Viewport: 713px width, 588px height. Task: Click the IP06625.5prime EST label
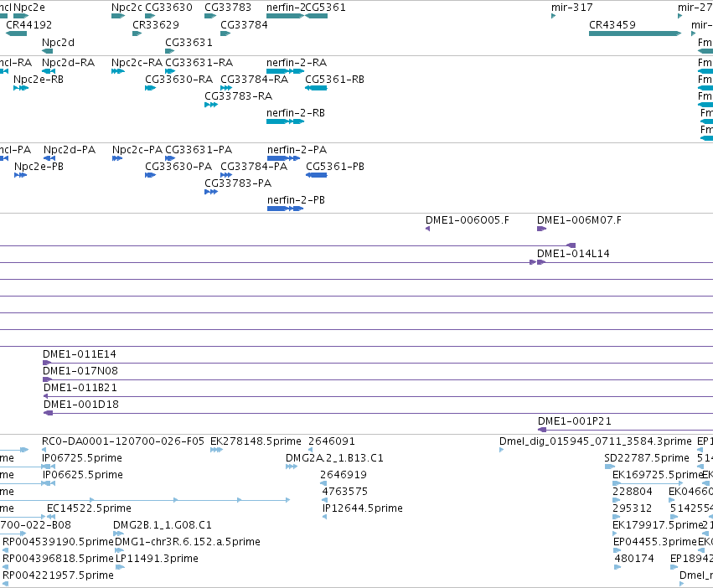(x=83, y=475)
